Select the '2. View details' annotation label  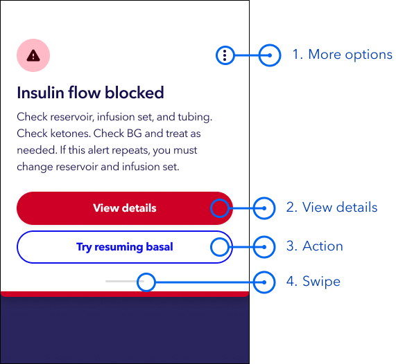[x=332, y=208]
